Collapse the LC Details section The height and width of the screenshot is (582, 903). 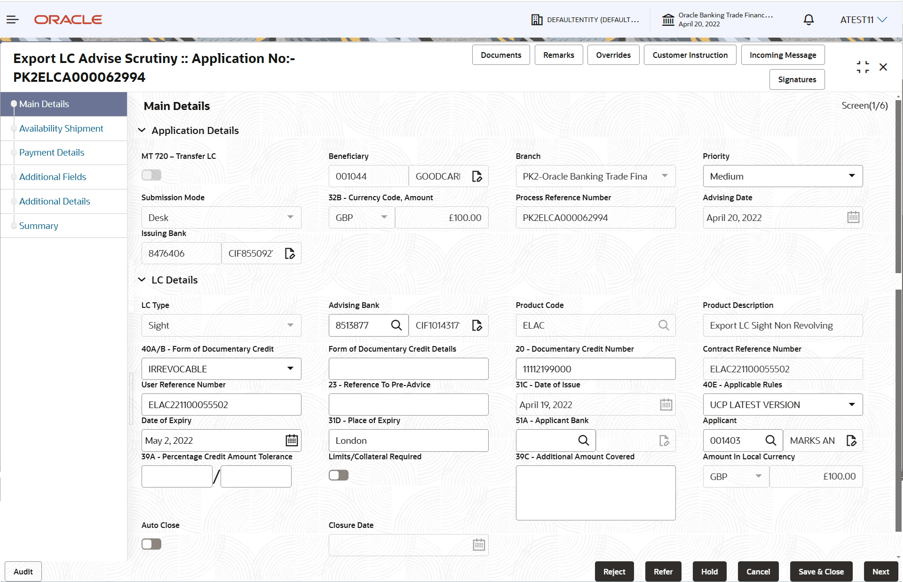[142, 279]
